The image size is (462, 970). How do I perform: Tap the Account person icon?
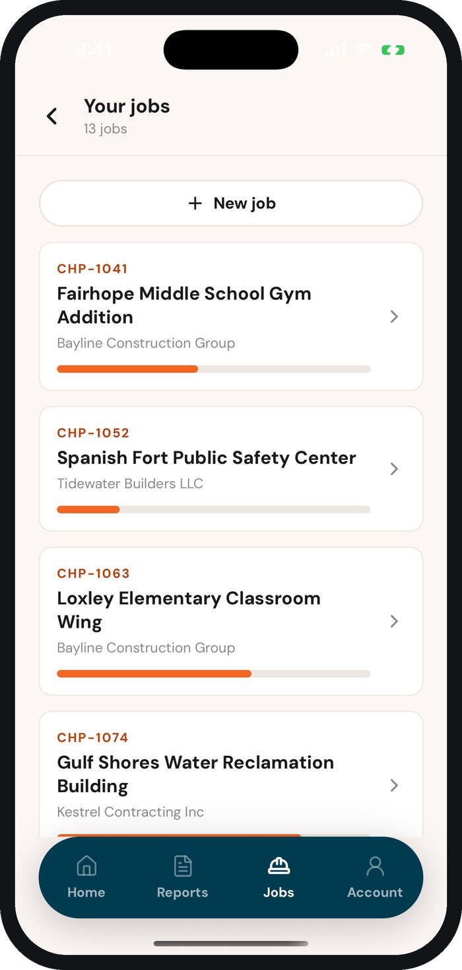375,866
